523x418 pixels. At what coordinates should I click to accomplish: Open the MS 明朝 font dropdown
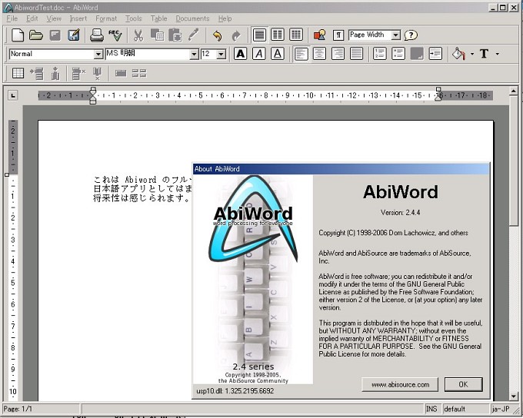194,54
